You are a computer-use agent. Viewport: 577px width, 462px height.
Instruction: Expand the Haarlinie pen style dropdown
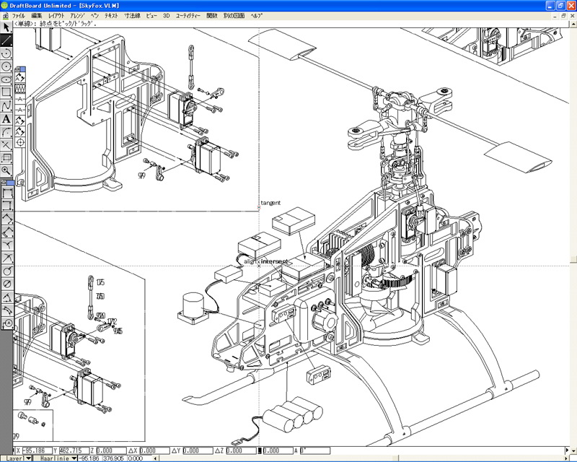tap(74, 458)
